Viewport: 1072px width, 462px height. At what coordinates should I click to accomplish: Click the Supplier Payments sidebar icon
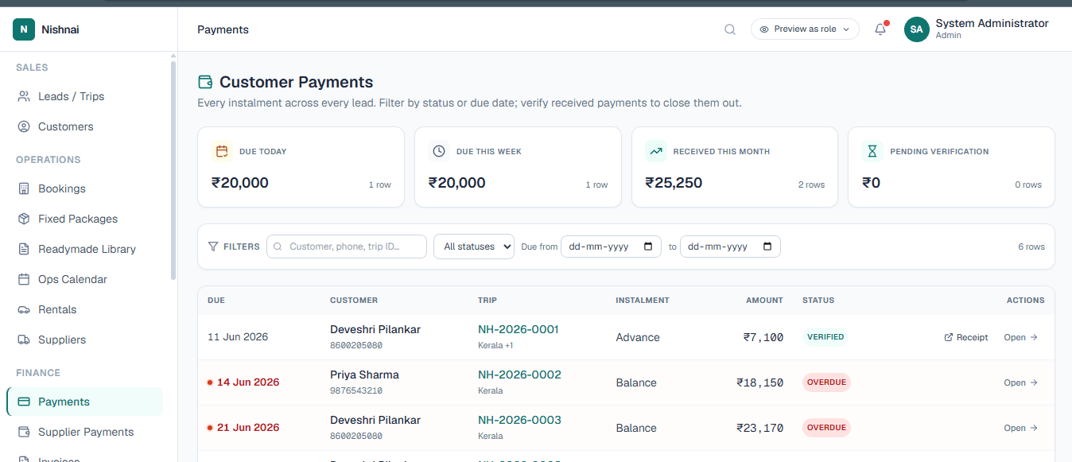point(24,432)
